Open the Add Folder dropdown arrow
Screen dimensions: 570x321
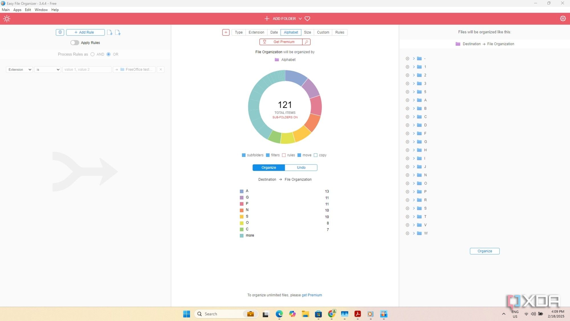click(x=300, y=19)
